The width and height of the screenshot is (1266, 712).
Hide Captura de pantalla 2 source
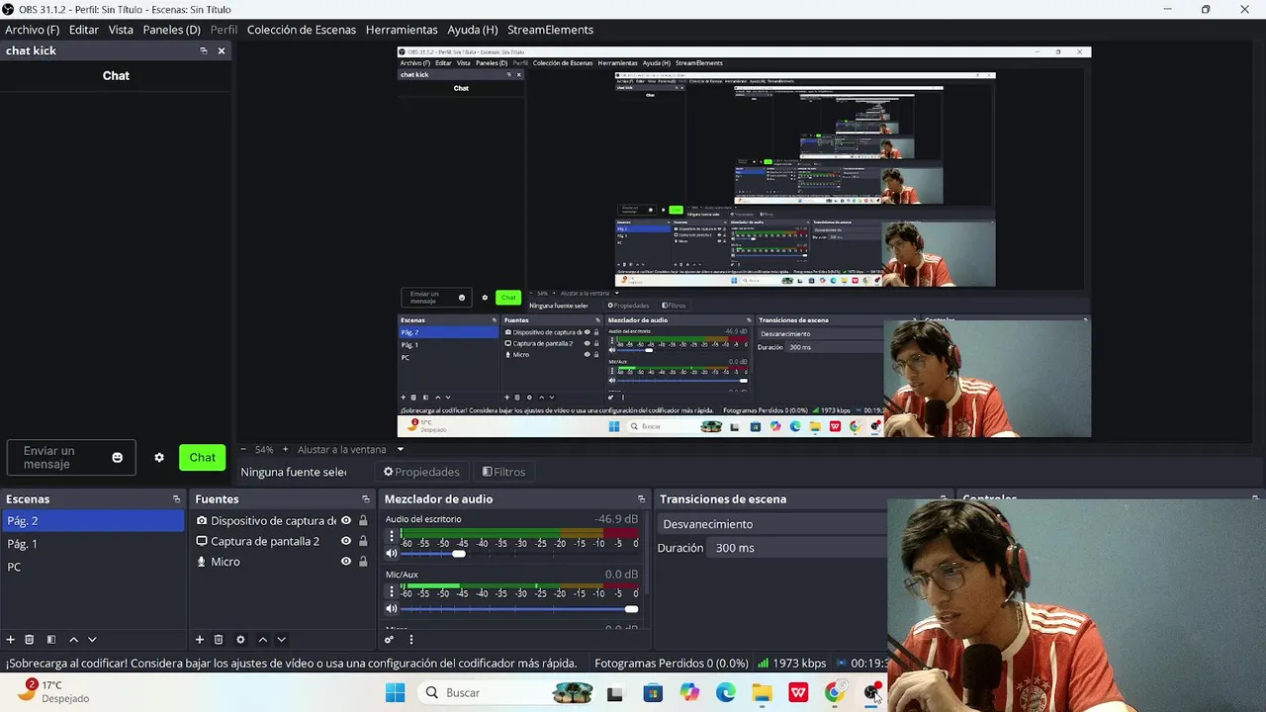tap(346, 541)
